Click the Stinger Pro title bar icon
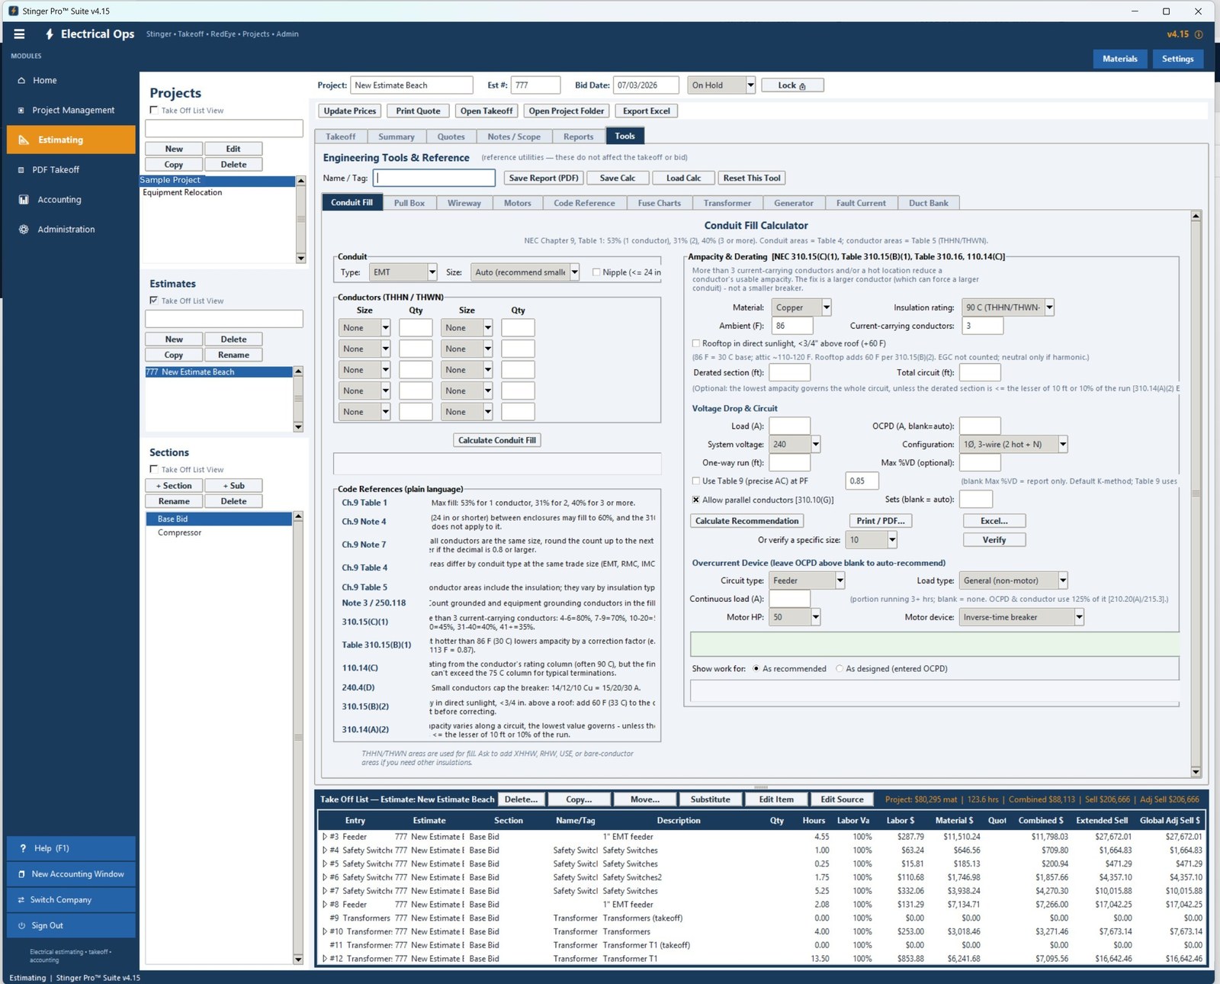Viewport: 1220px width, 984px height. click(13, 11)
